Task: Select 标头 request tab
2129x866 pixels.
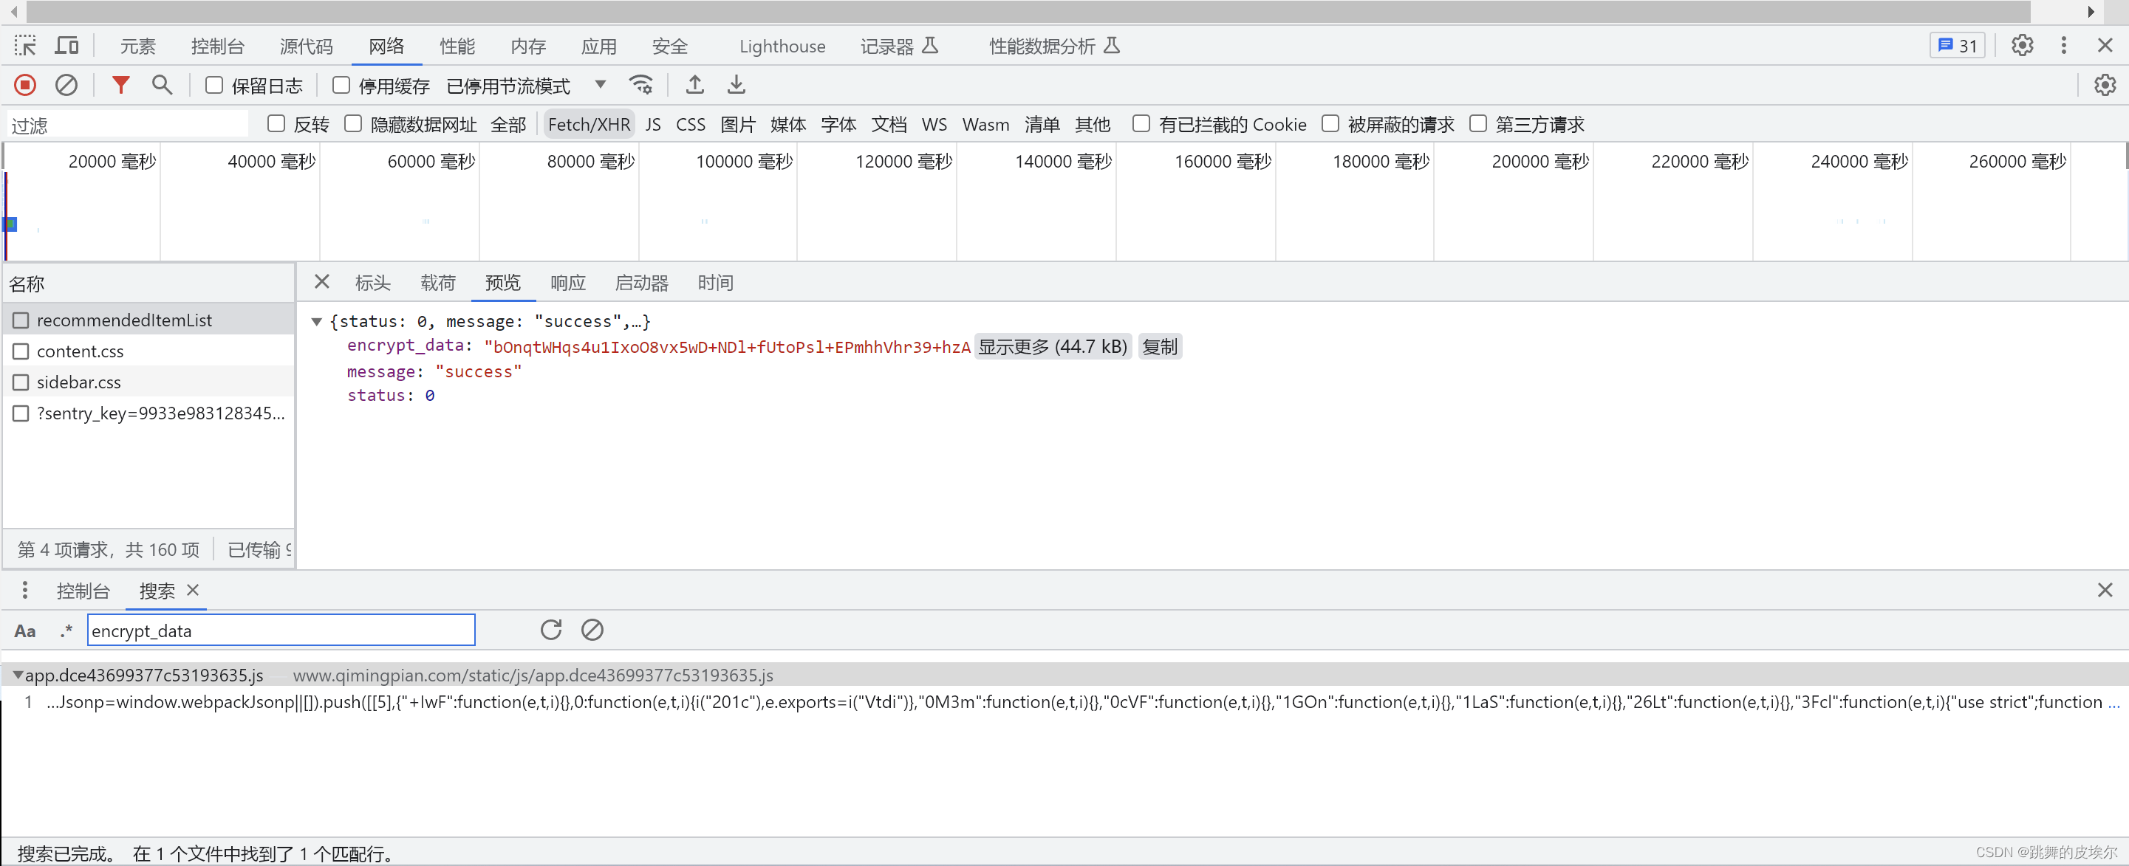Action: 373,283
